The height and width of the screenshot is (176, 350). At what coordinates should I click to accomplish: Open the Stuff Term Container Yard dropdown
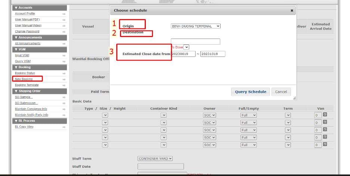(155, 158)
